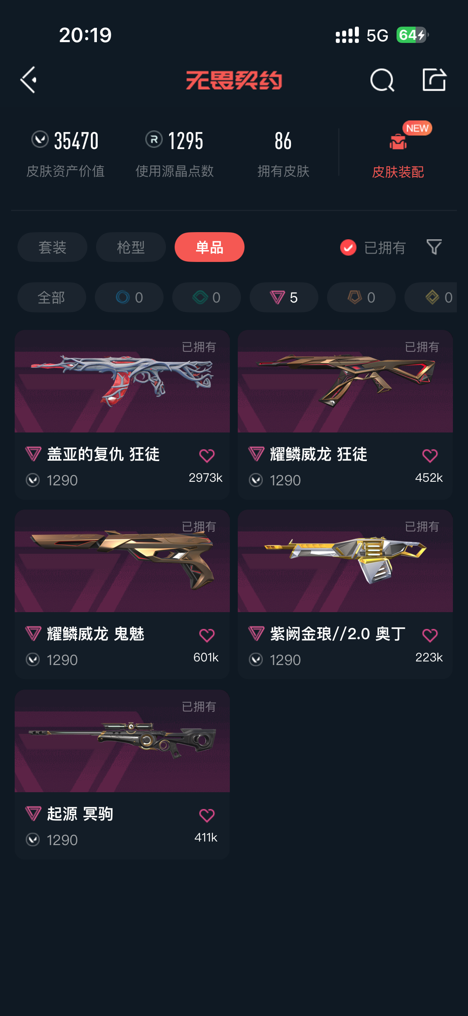
Task: Favorite 盖亚的复仇 狂徒 with heart icon
Action: click(x=207, y=456)
